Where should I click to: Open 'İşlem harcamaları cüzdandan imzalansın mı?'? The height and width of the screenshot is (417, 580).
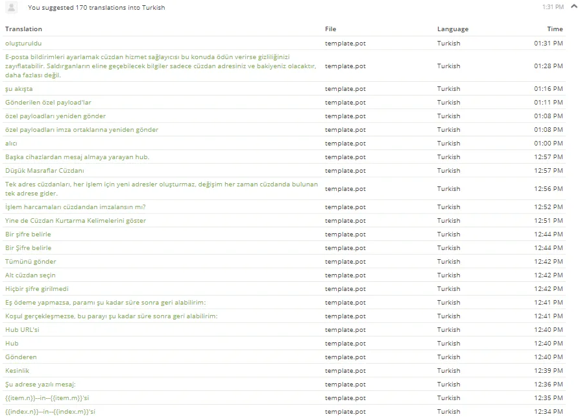pos(75,207)
